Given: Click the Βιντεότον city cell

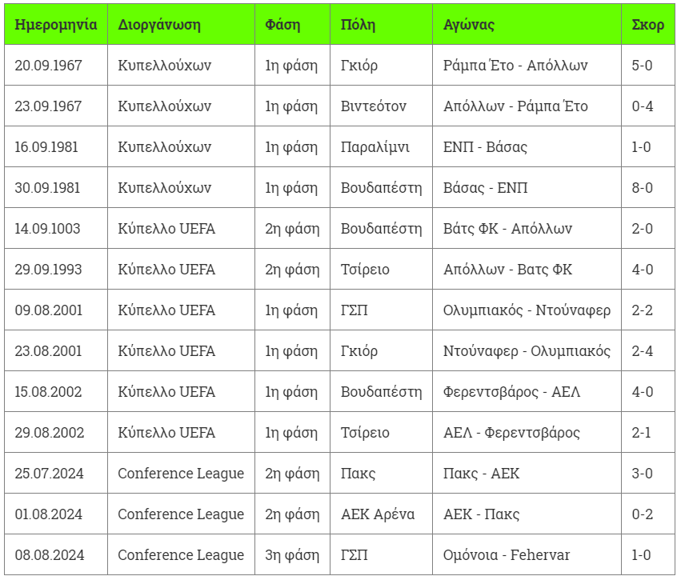Looking at the screenshot, I should click(374, 106).
